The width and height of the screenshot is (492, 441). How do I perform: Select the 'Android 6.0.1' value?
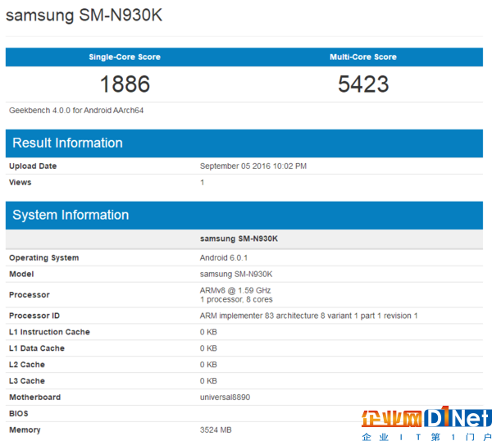click(224, 258)
